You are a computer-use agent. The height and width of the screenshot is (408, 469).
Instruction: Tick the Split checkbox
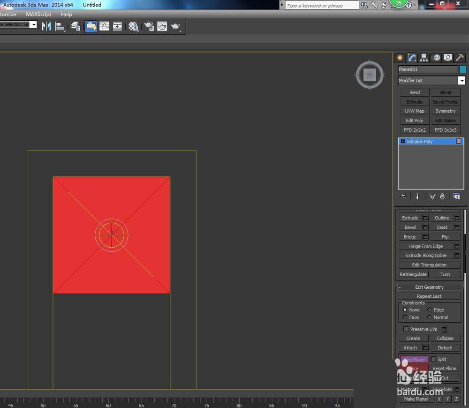click(x=433, y=359)
